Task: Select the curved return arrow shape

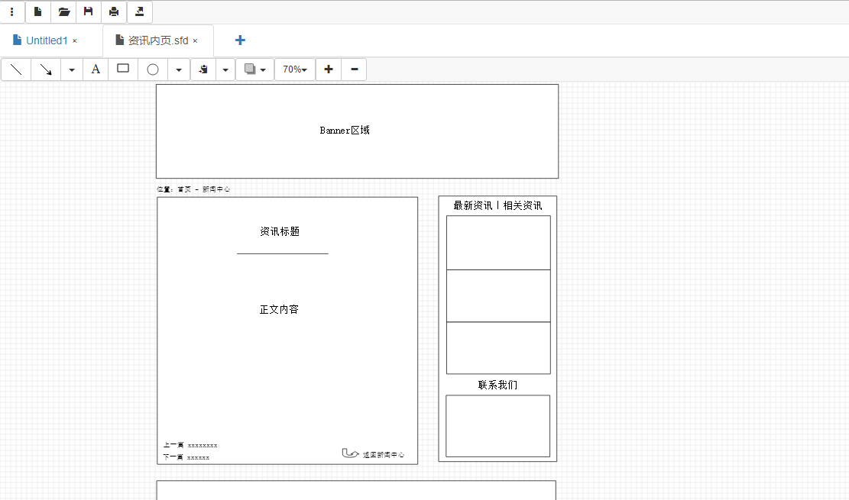Action: point(350,453)
